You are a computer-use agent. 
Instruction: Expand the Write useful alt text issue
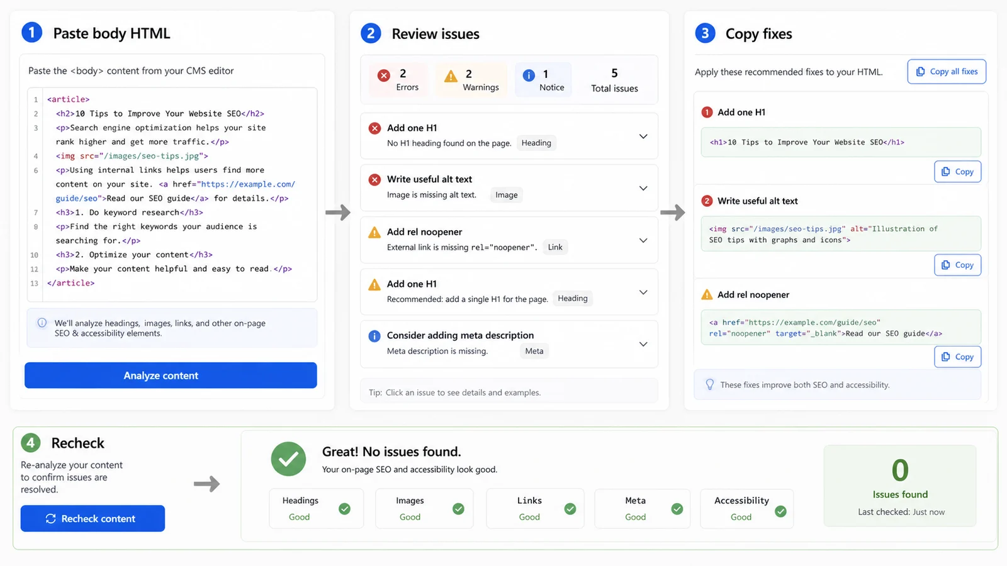coord(643,188)
